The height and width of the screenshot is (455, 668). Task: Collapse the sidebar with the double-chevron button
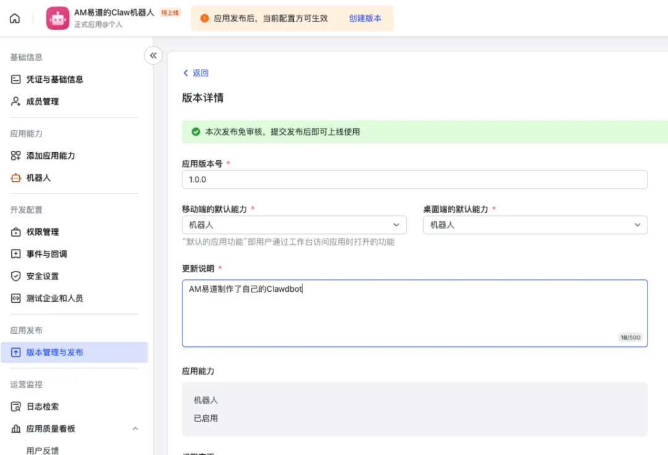click(153, 56)
